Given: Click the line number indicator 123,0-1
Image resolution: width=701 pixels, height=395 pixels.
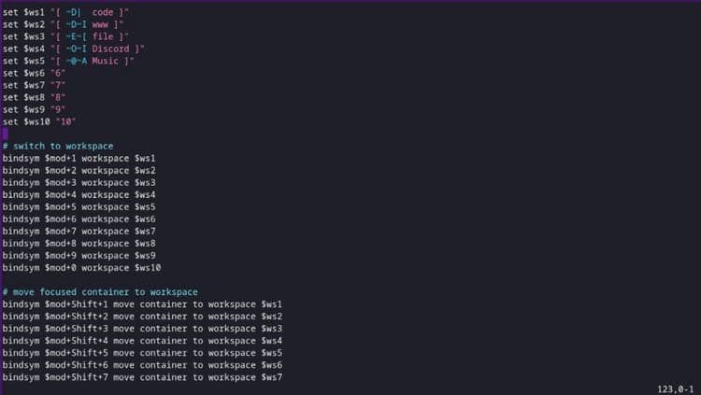Looking at the screenshot, I should (x=677, y=388).
